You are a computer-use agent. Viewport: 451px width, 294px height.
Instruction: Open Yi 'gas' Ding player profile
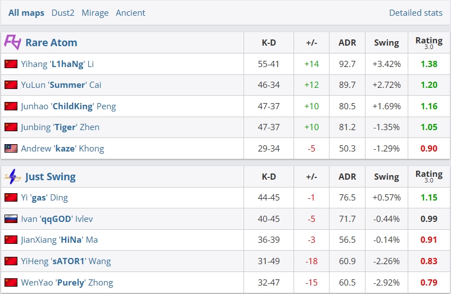pyautogui.click(x=44, y=198)
